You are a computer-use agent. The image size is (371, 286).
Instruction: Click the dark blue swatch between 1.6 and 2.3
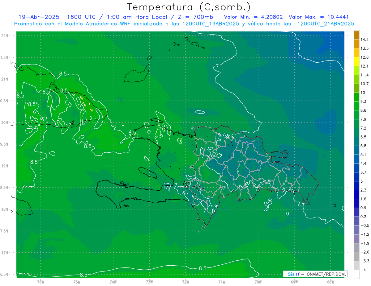(357, 194)
